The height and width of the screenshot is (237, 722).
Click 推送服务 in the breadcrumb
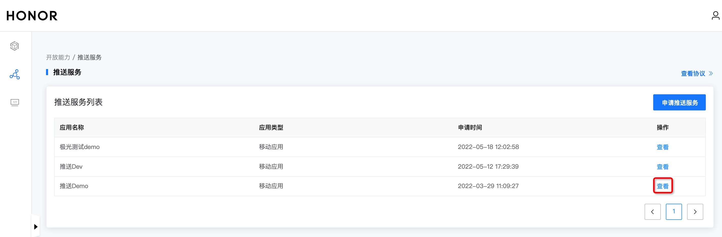coord(89,57)
